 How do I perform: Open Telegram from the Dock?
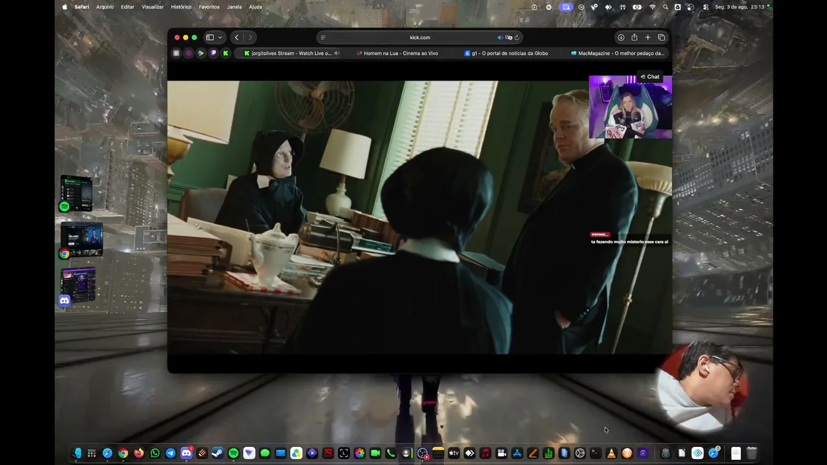pyautogui.click(x=171, y=453)
